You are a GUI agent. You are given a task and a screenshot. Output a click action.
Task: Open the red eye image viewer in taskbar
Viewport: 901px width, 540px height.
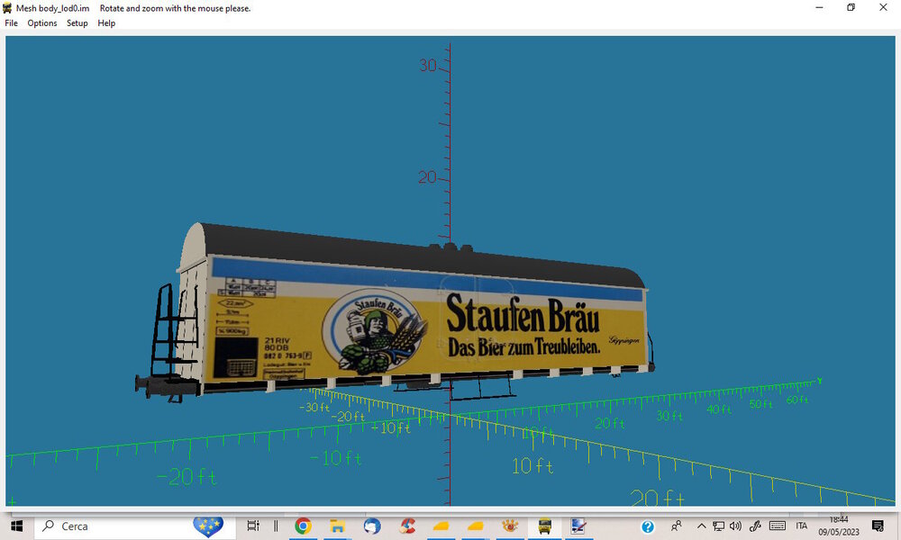click(x=510, y=526)
